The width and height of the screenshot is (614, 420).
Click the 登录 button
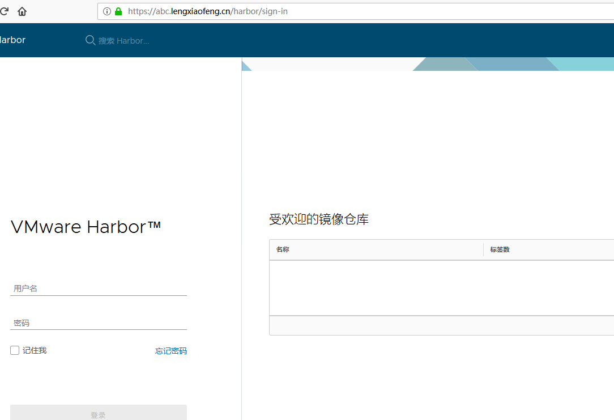coord(99,413)
